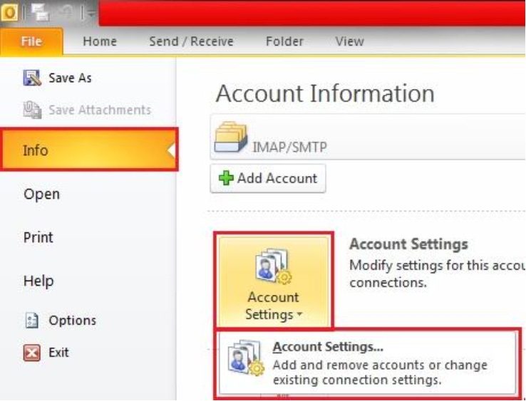Open the Send / Receive tab
The image size is (526, 401).
(191, 41)
